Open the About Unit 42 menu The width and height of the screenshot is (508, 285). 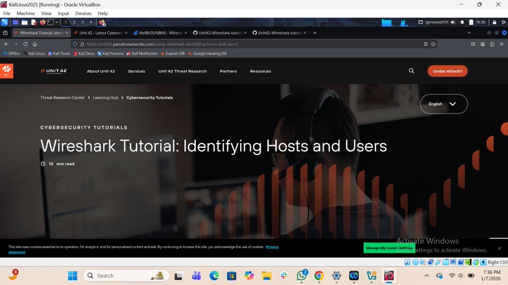tap(101, 71)
